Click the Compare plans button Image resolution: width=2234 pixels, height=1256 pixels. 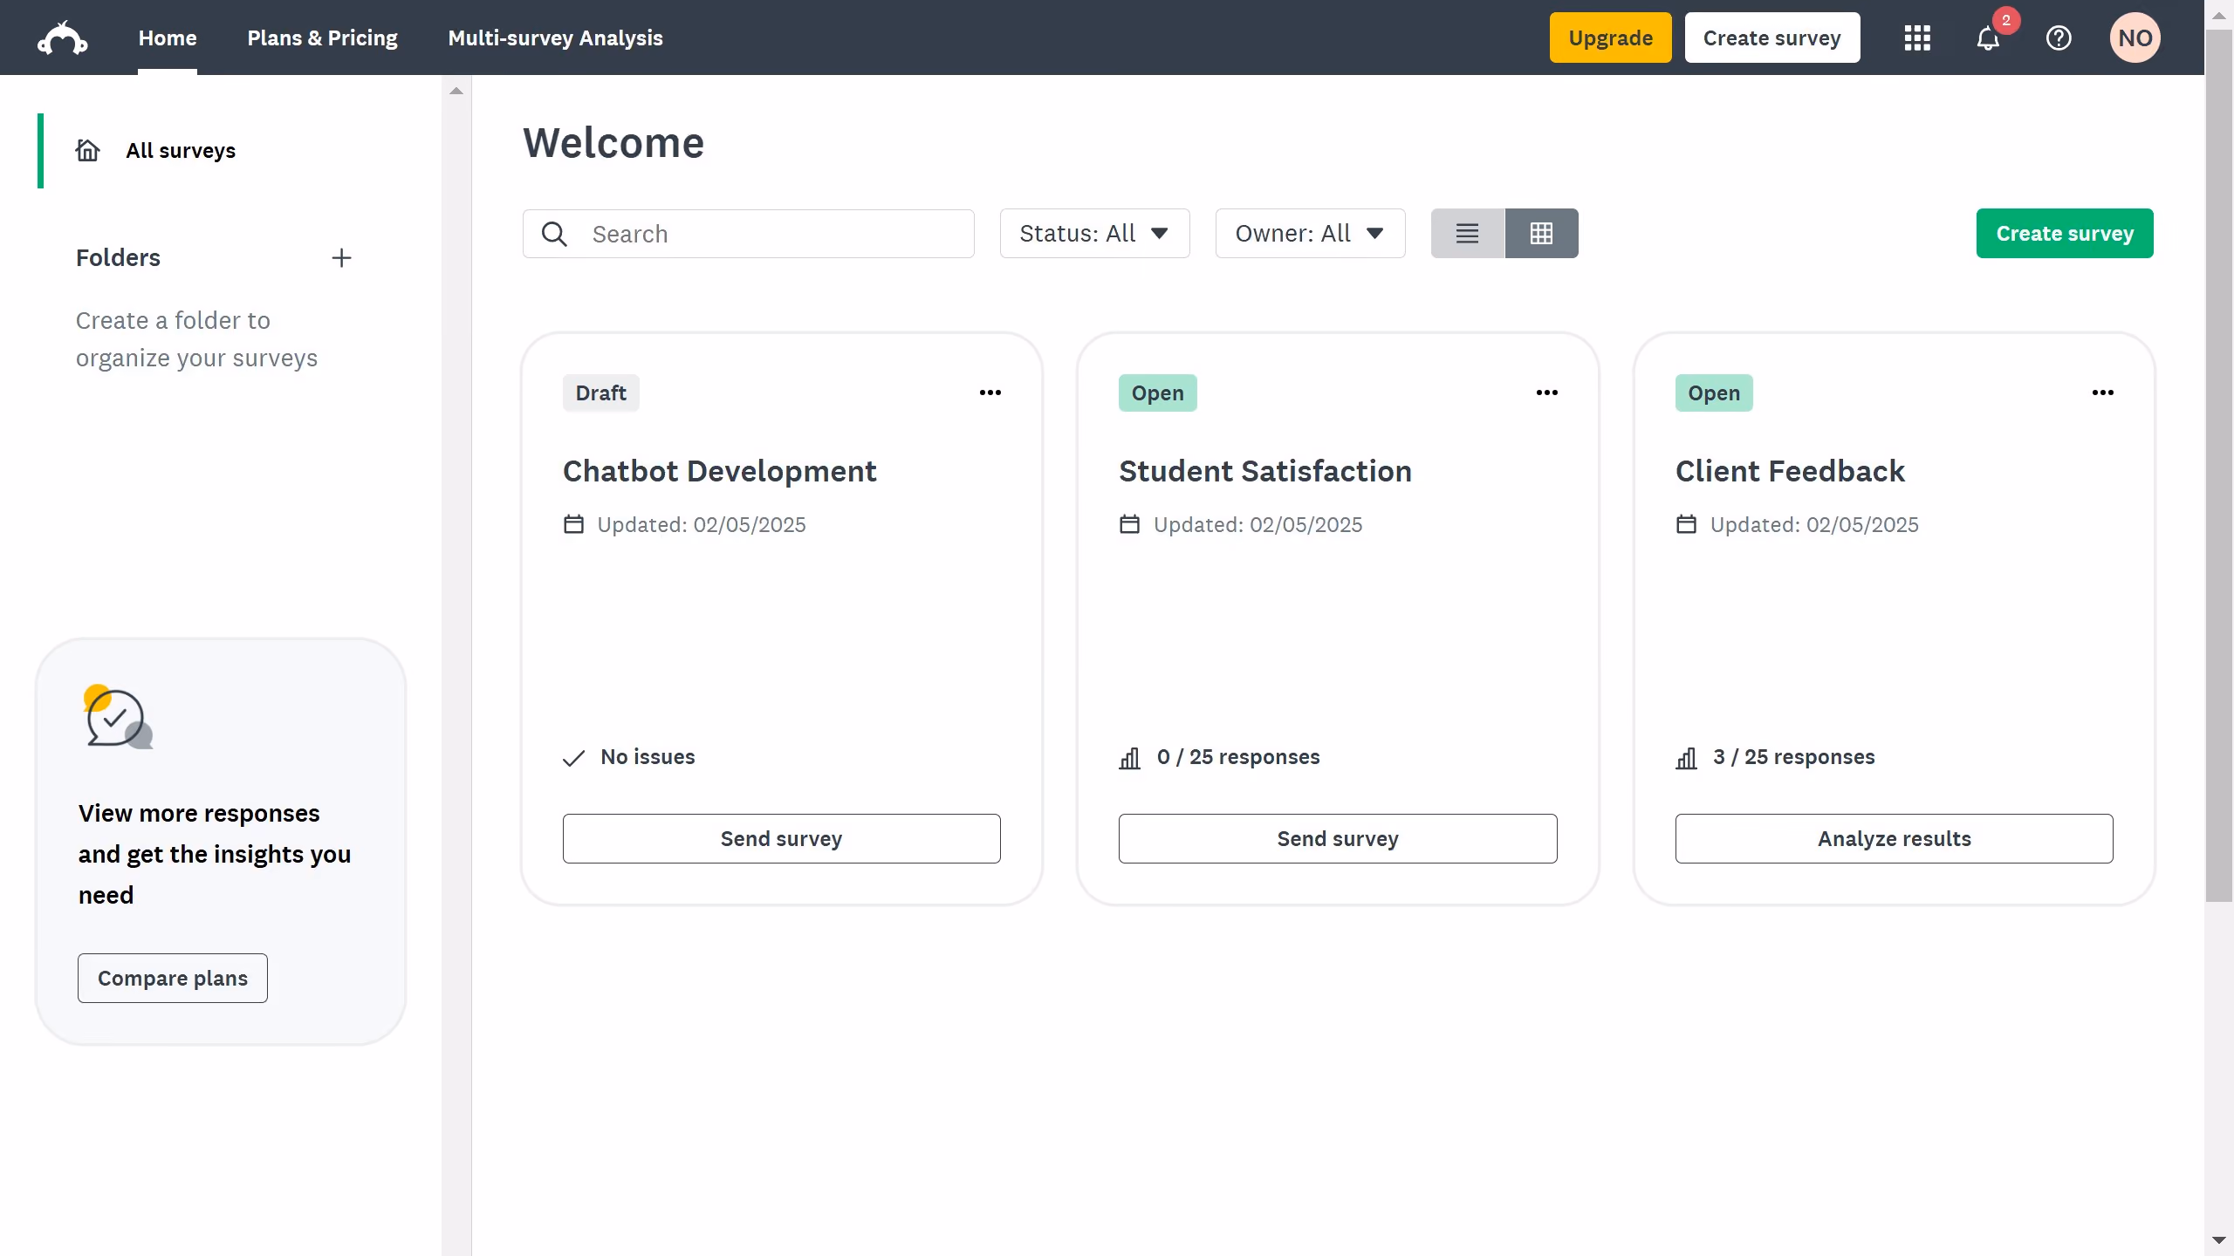173,978
